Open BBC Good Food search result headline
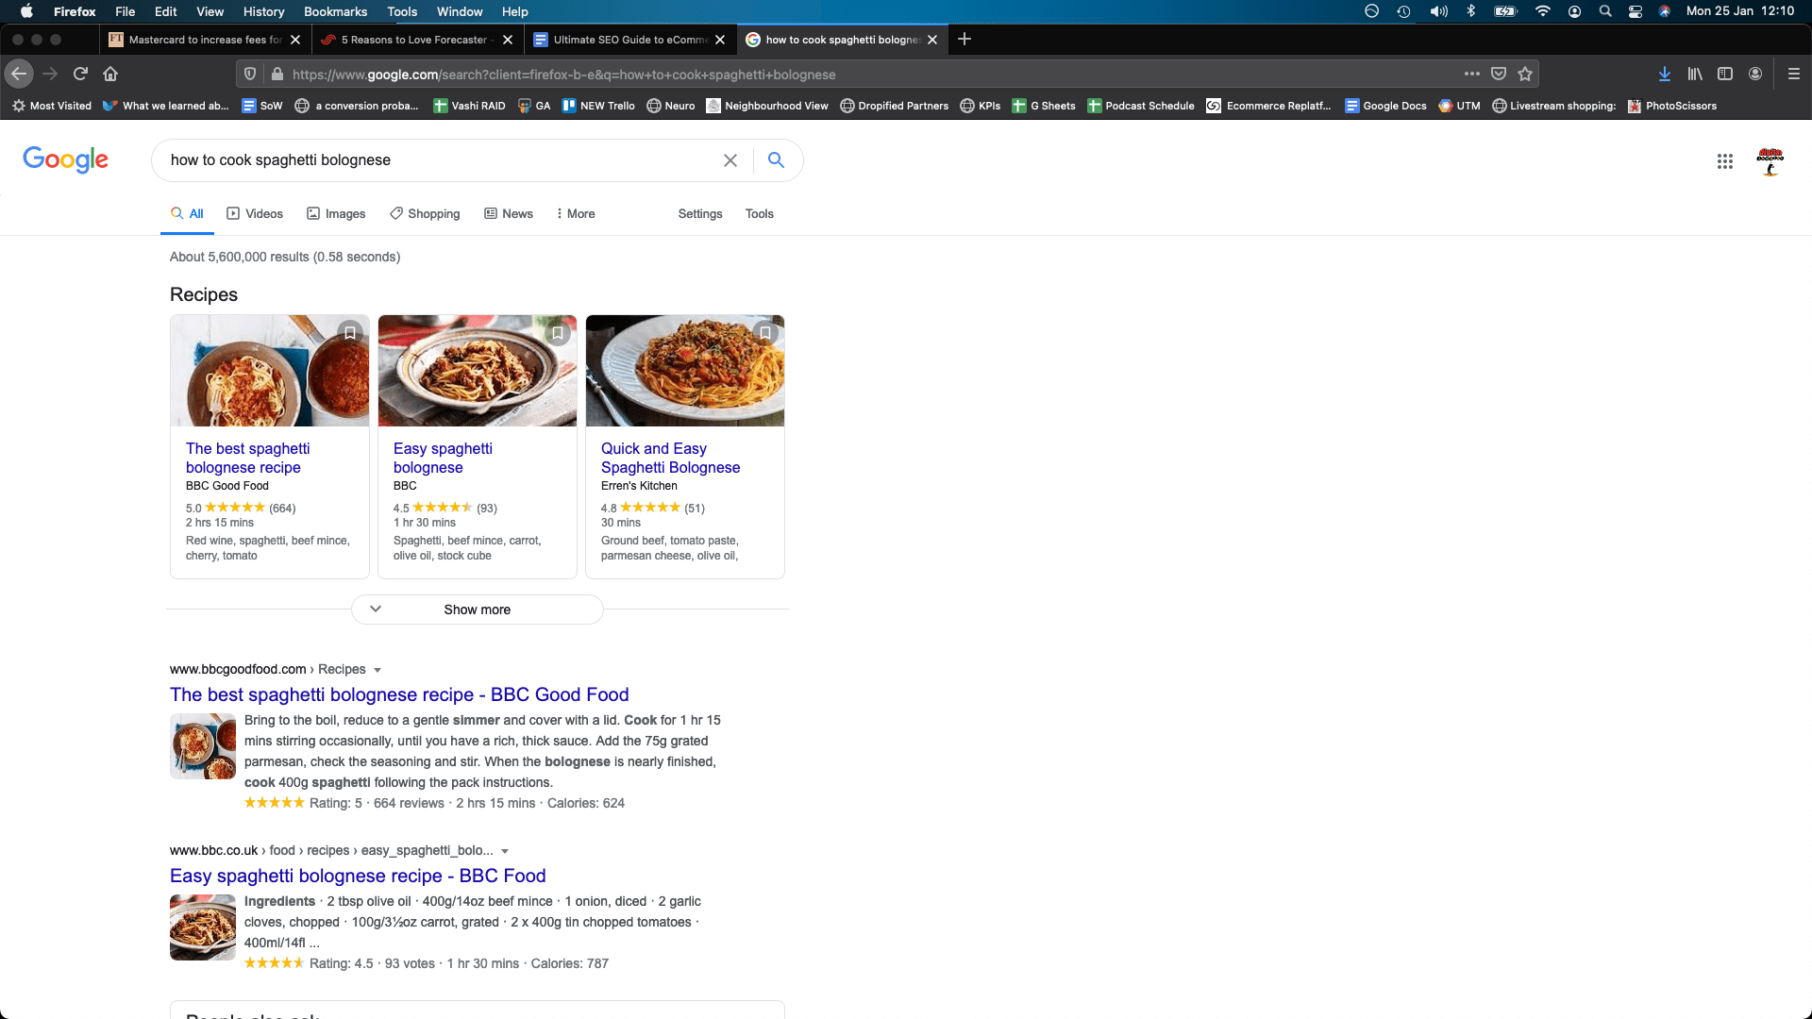 399,694
